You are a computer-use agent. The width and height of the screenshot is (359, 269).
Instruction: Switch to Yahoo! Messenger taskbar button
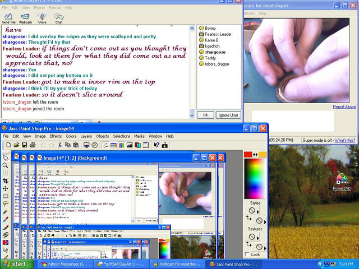tap(65, 264)
